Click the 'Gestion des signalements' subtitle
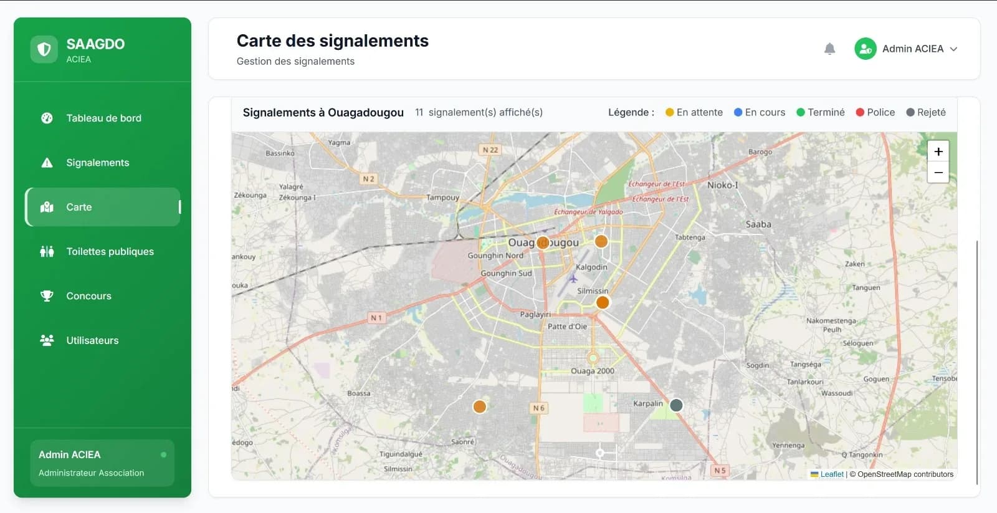Image resolution: width=997 pixels, height=513 pixels. (x=295, y=61)
